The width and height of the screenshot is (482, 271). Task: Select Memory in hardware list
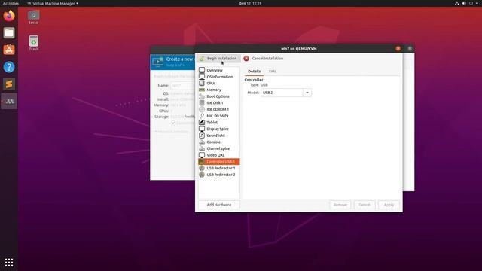coord(219,90)
